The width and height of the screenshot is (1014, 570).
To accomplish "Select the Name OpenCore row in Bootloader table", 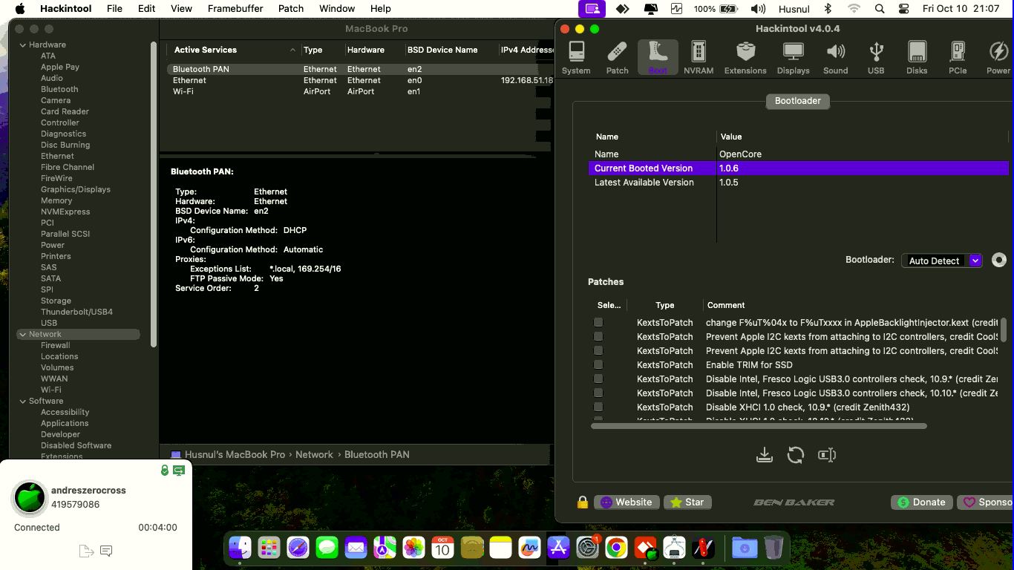I will tap(798, 154).
